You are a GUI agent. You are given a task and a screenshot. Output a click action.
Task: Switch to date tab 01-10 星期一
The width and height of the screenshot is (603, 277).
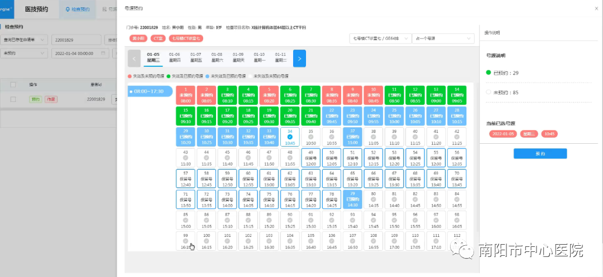click(x=259, y=57)
